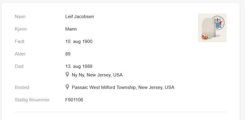The image size is (245, 120).
Task: Click the map pin beside Passaic West Milford
Action: click(x=67, y=87)
